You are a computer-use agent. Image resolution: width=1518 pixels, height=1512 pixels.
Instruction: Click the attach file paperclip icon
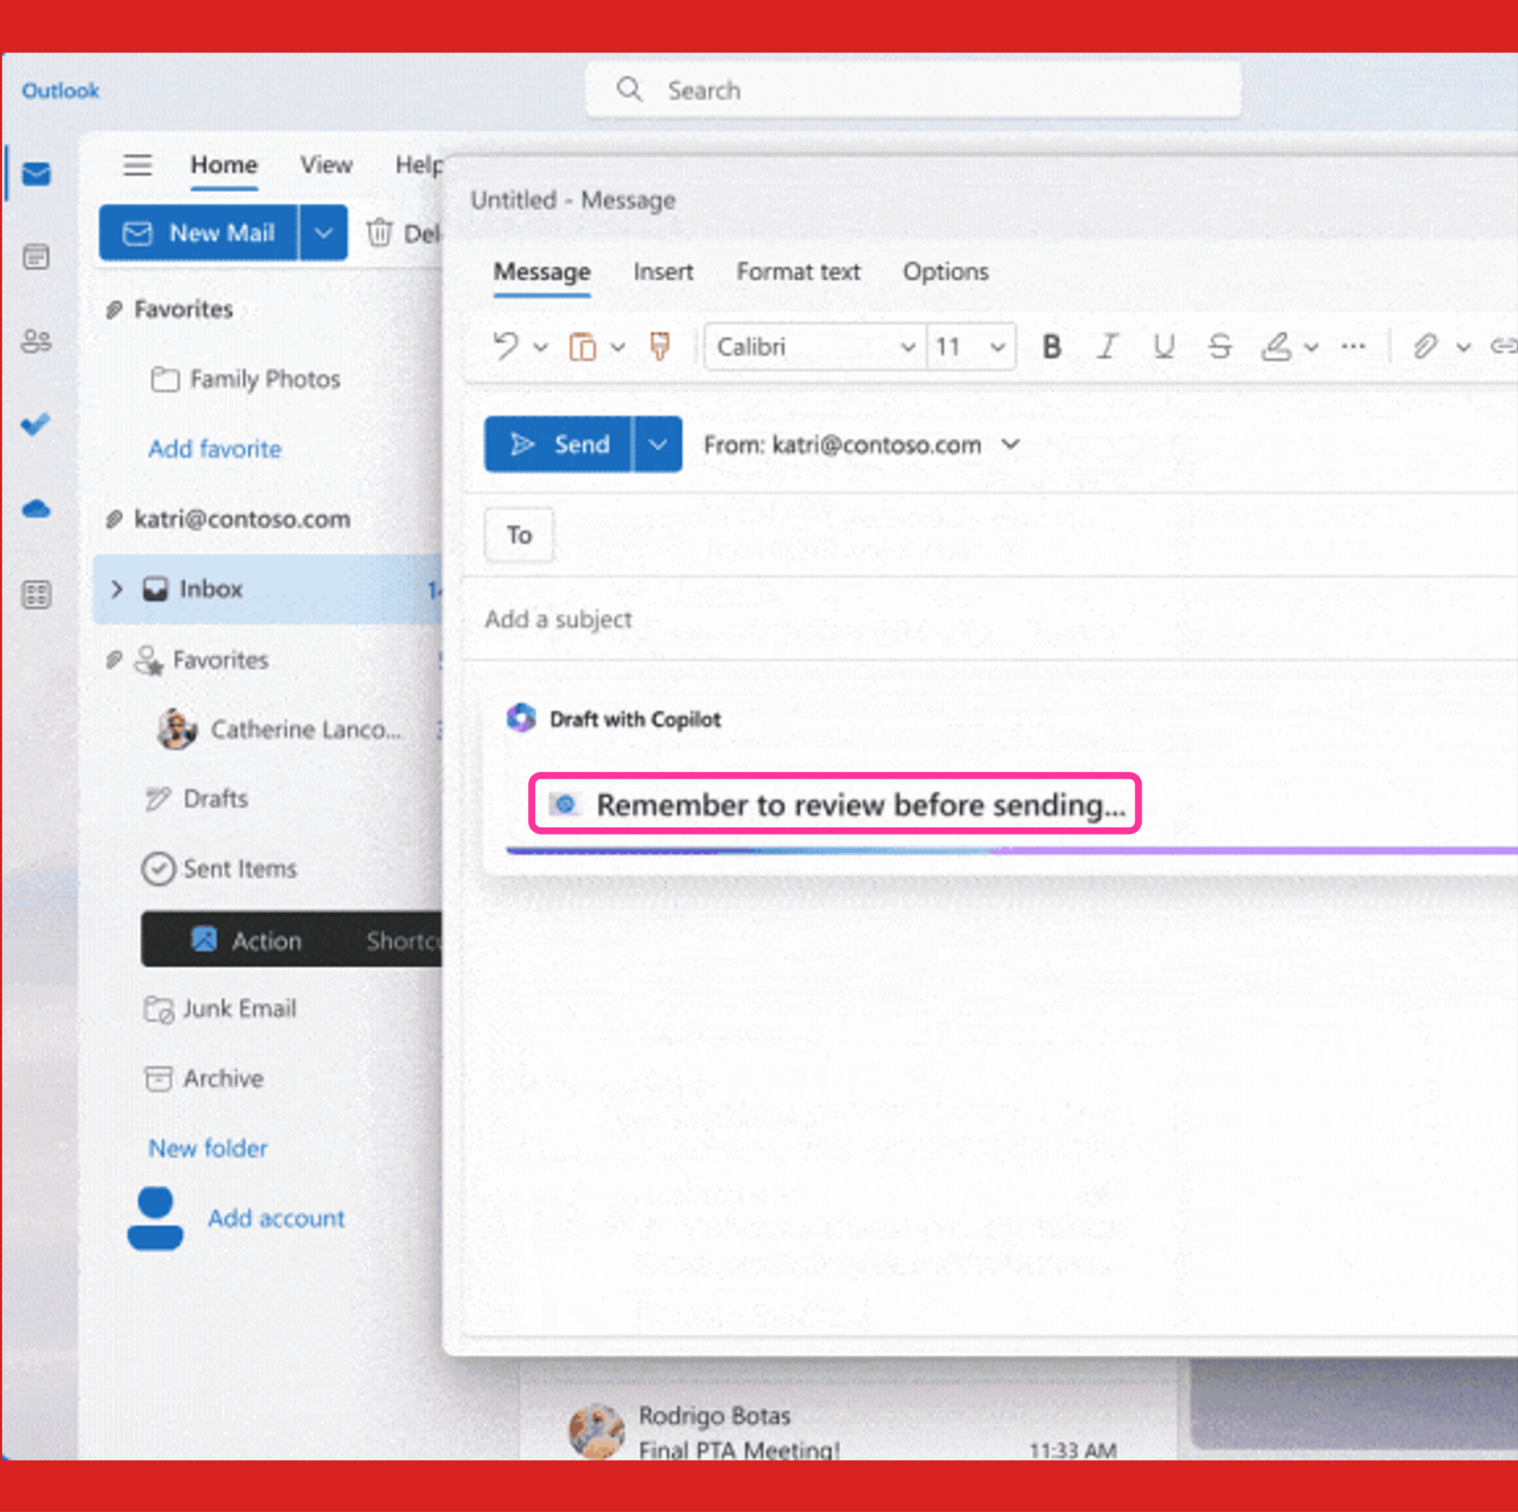pyautogui.click(x=1425, y=346)
